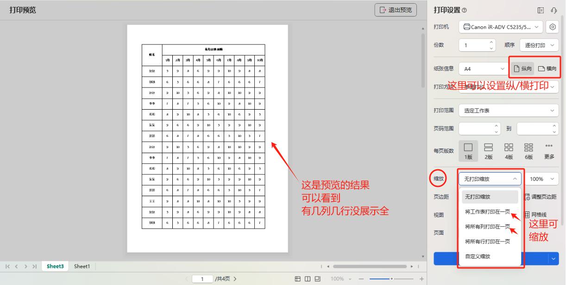Open the A4 paper size dropdown
Image resolution: width=566 pixels, height=285 pixels.
(x=484, y=68)
